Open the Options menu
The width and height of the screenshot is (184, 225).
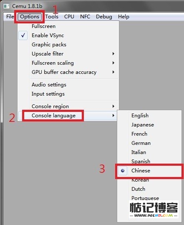(x=30, y=17)
